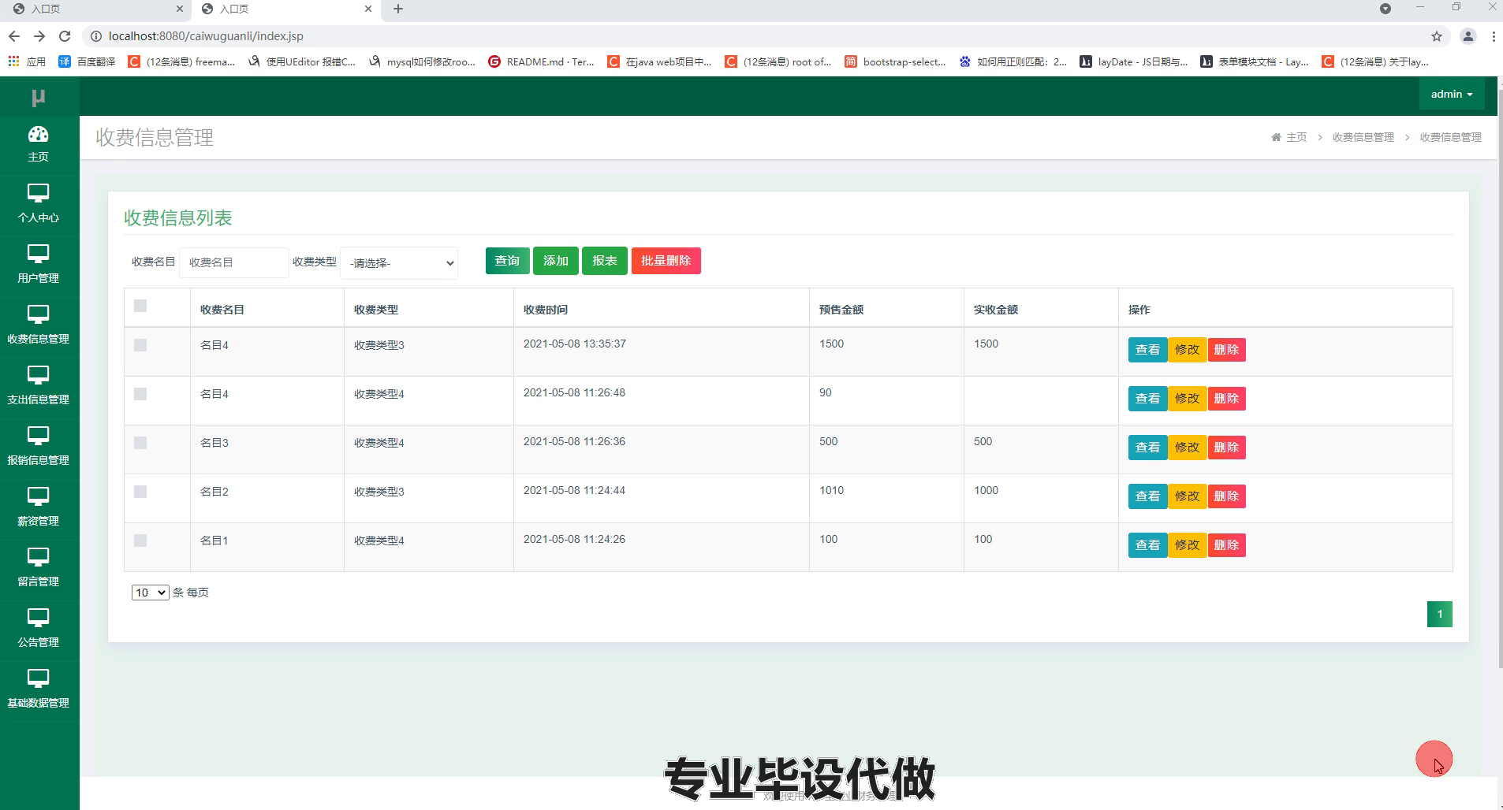Go to 主页 in the breadcrumb
The image size is (1503, 810).
pos(1296,137)
